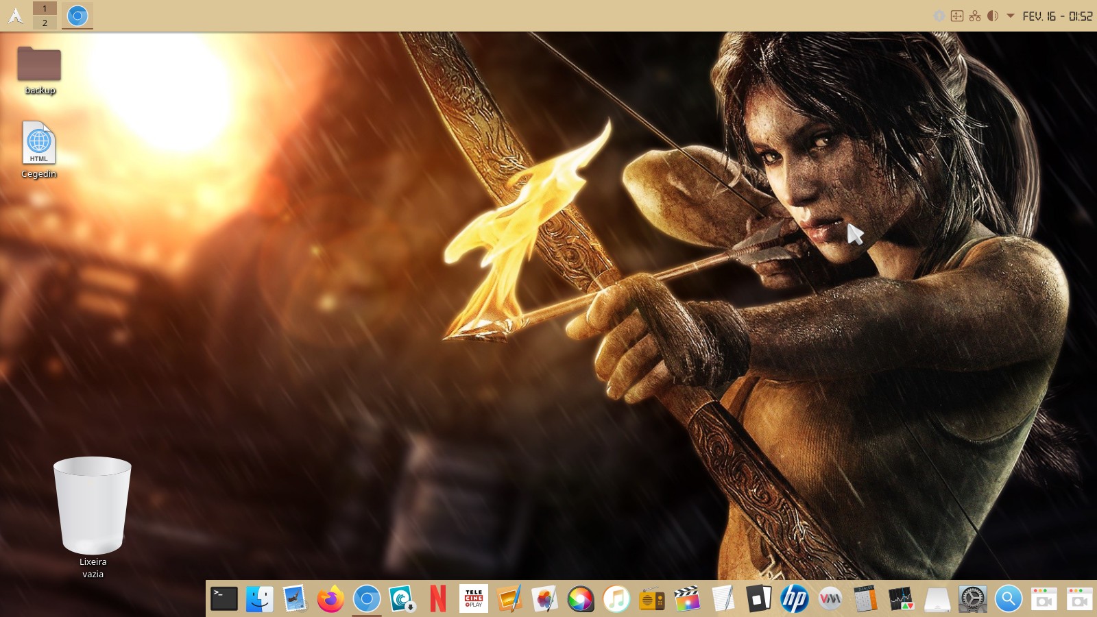The height and width of the screenshot is (617, 1097).
Task: Open the volume control tray icon
Action: pyautogui.click(x=993, y=16)
